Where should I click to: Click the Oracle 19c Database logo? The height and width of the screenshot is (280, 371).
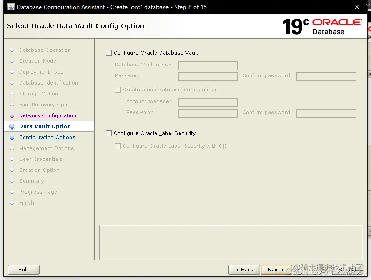pos(322,26)
